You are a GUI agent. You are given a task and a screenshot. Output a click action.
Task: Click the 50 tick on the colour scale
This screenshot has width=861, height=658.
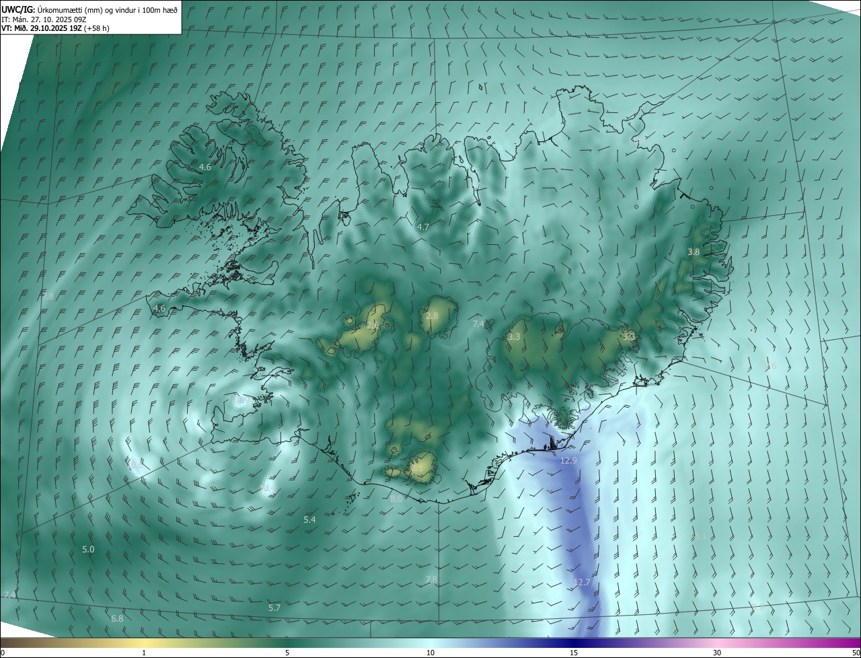click(856, 653)
